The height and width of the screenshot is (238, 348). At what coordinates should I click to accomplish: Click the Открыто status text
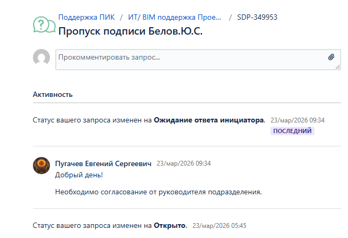pos(170,225)
